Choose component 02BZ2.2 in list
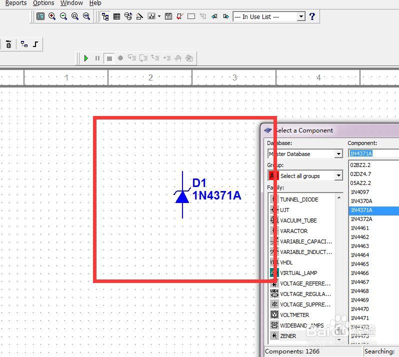The height and width of the screenshot is (357, 399). coord(360,165)
